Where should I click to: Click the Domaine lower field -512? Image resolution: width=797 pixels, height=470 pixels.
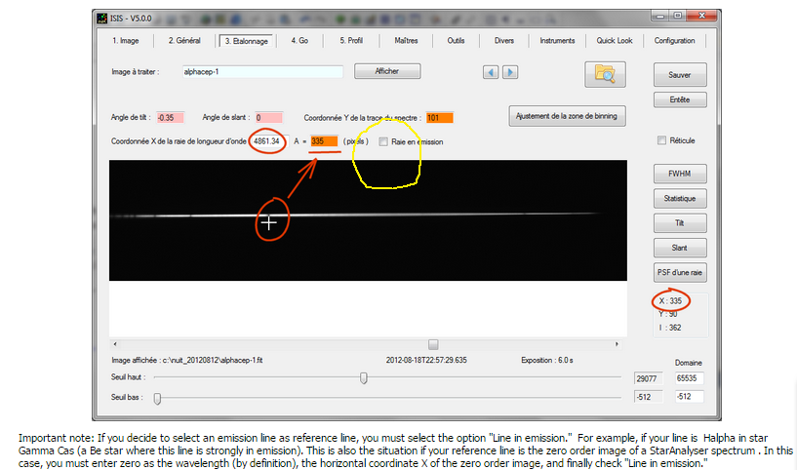coord(689,396)
